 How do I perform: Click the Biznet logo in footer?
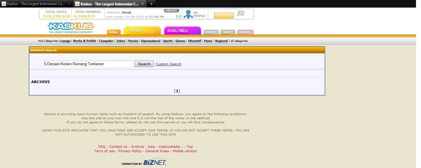tap(154, 162)
